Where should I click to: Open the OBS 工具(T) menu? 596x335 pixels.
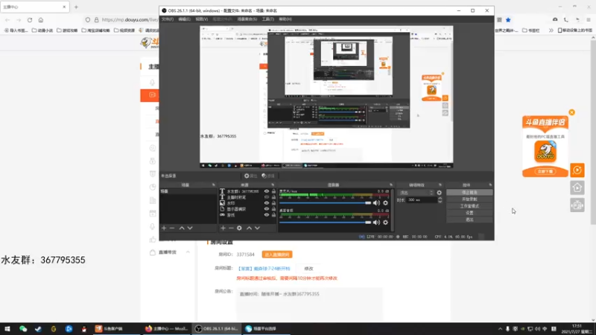coord(268,19)
